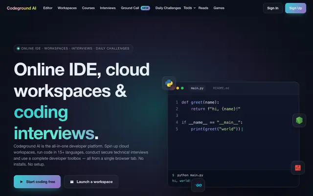Go to Reads in the navbar
The width and height of the screenshot is (313, 196).
(x=203, y=8)
